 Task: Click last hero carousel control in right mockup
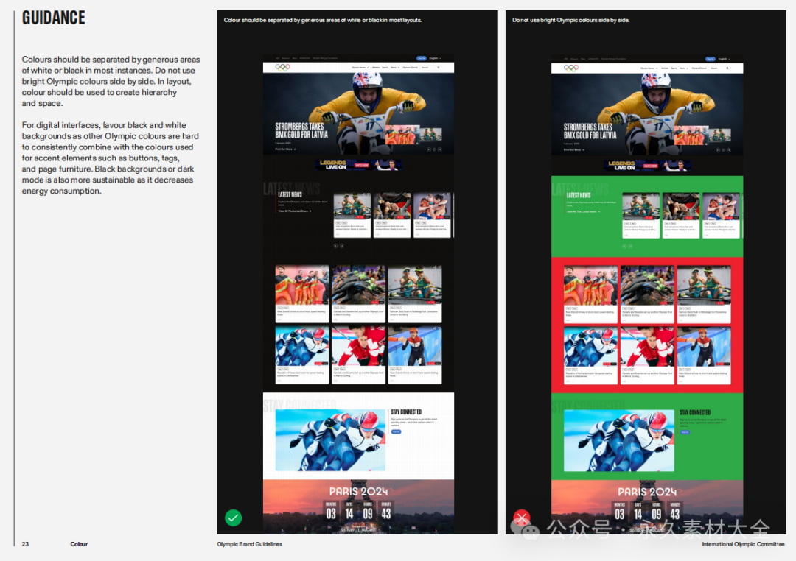[x=728, y=150]
